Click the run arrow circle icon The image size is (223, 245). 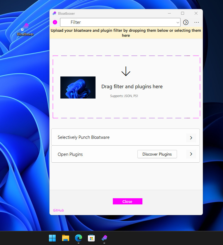click(185, 22)
